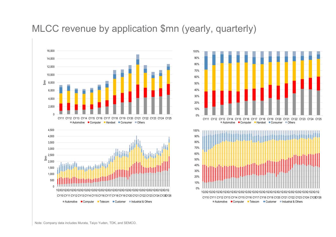The image size is (336, 237).
Task: Click the Automotive legend entry in quarterly percentage chart
Action: point(220,202)
